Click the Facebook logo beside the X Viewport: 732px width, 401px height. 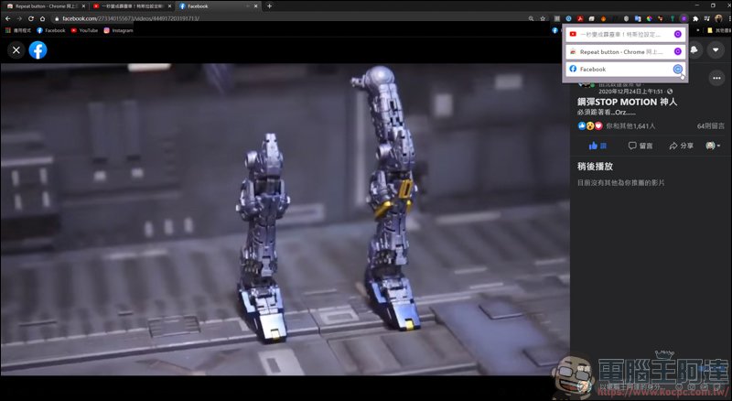click(38, 50)
